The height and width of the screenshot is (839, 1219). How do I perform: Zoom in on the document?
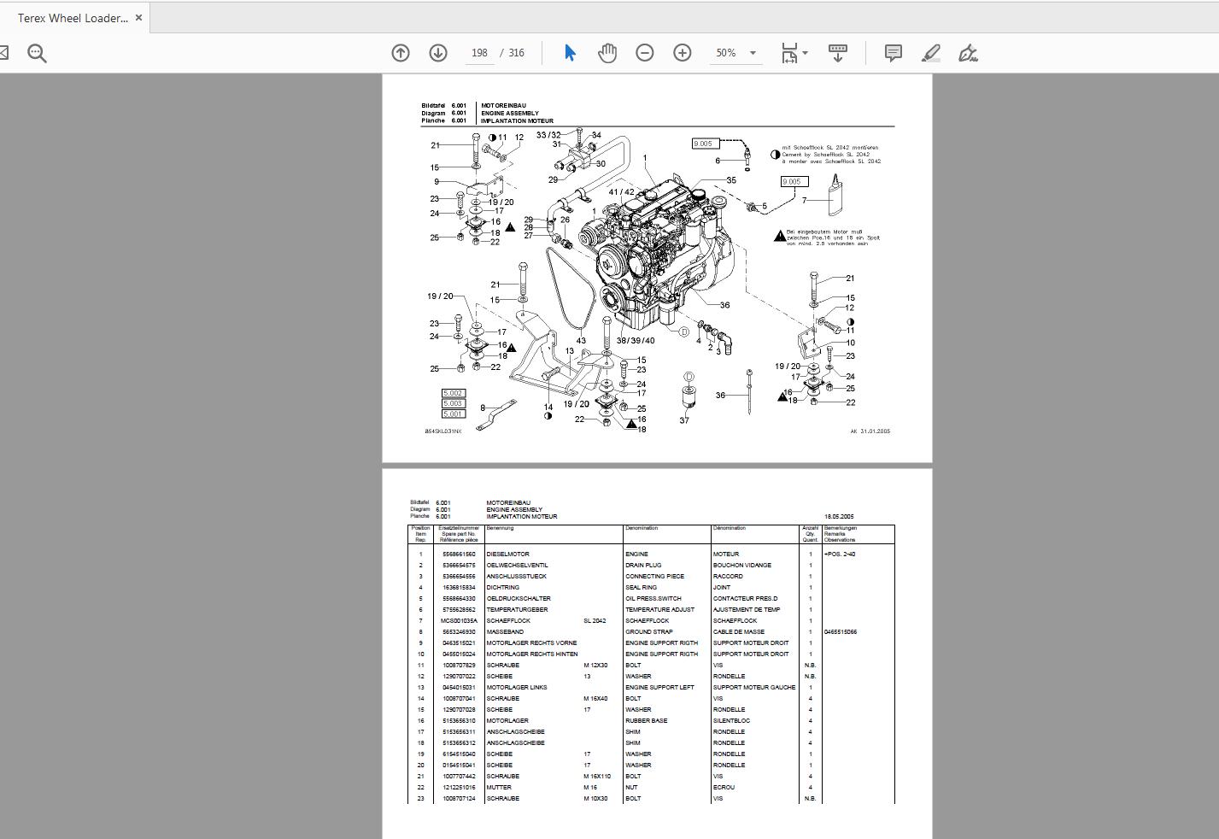[x=682, y=52]
